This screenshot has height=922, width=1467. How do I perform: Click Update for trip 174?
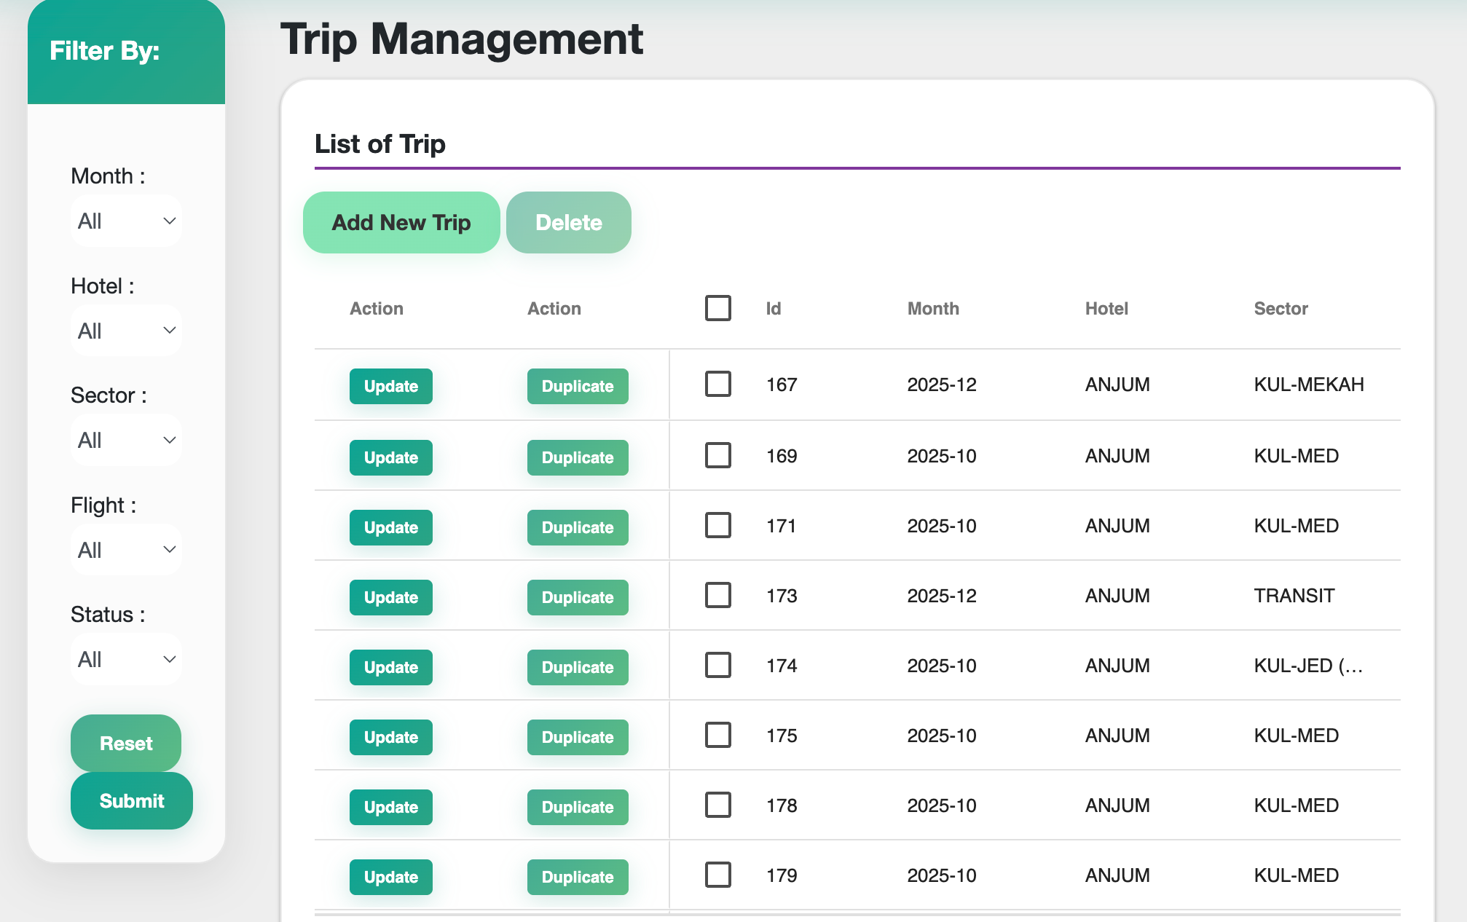click(391, 667)
